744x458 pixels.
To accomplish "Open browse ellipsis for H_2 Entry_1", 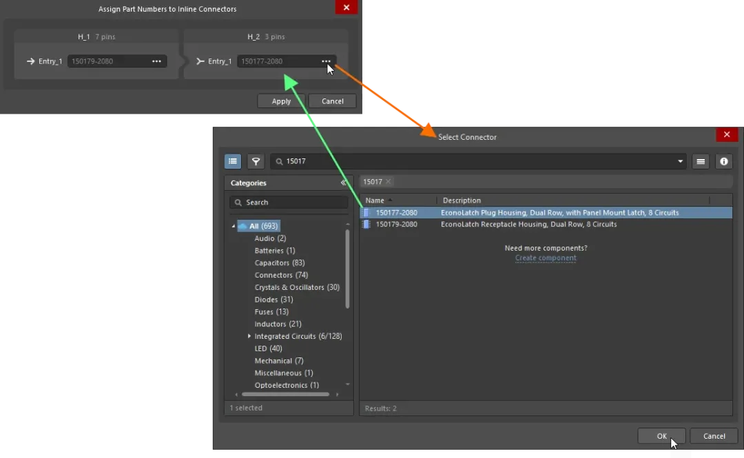I will coord(326,61).
